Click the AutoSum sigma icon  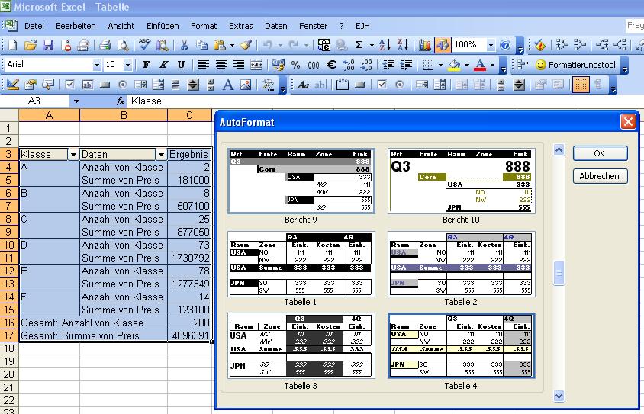(359, 46)
